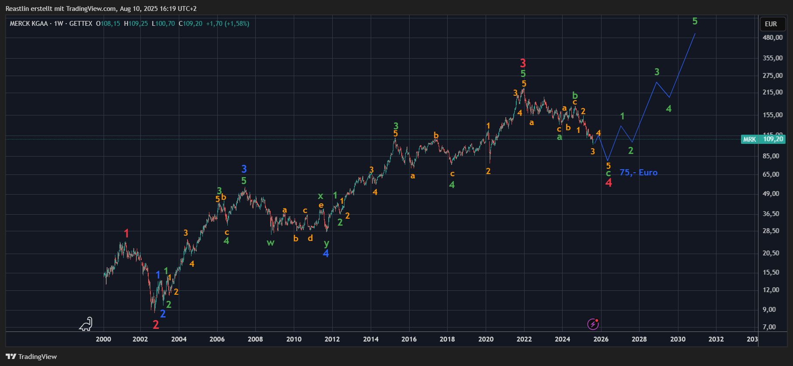Click the header text with TradingView.com

(x=101, y=9)
